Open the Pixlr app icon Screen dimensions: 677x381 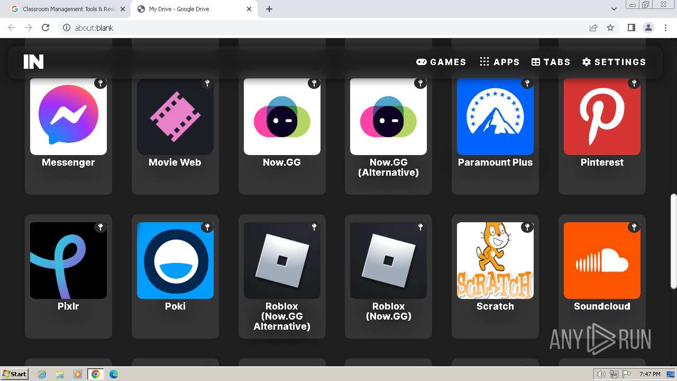click(x=68, y=260)
